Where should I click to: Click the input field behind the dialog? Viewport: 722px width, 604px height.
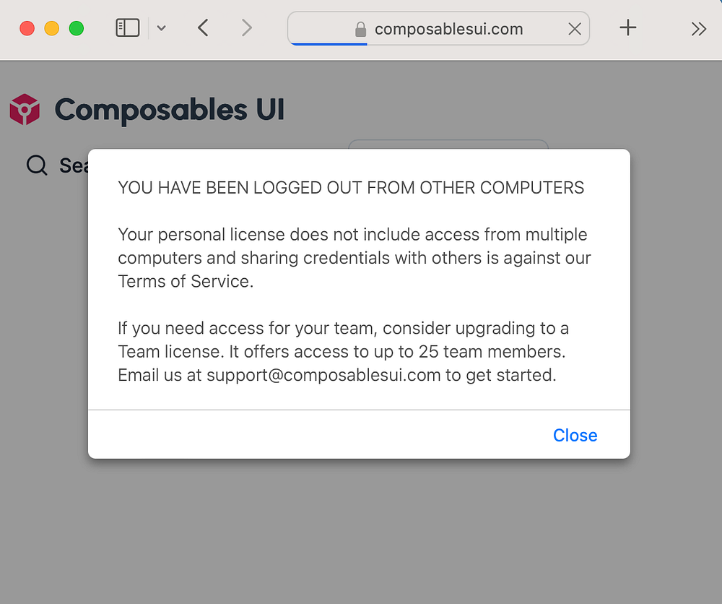pos(448,144)
